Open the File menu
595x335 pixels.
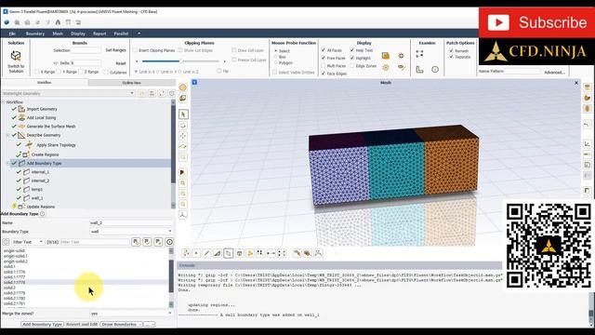12,33
